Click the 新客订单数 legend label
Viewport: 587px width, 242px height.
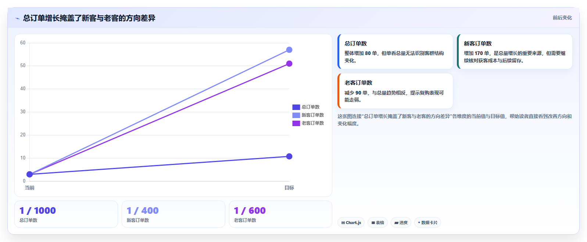pos(313,115)
